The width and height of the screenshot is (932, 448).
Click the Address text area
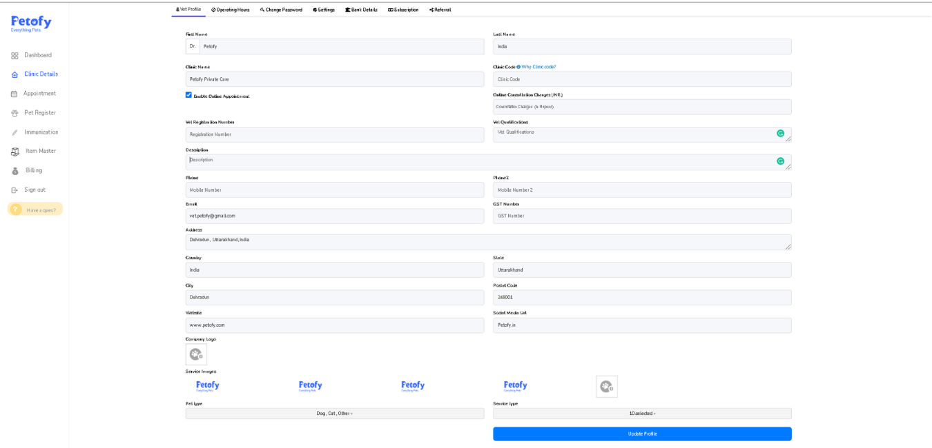[x=489, y=242]
